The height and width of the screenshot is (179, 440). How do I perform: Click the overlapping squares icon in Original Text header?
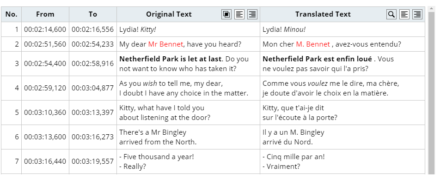226,14
